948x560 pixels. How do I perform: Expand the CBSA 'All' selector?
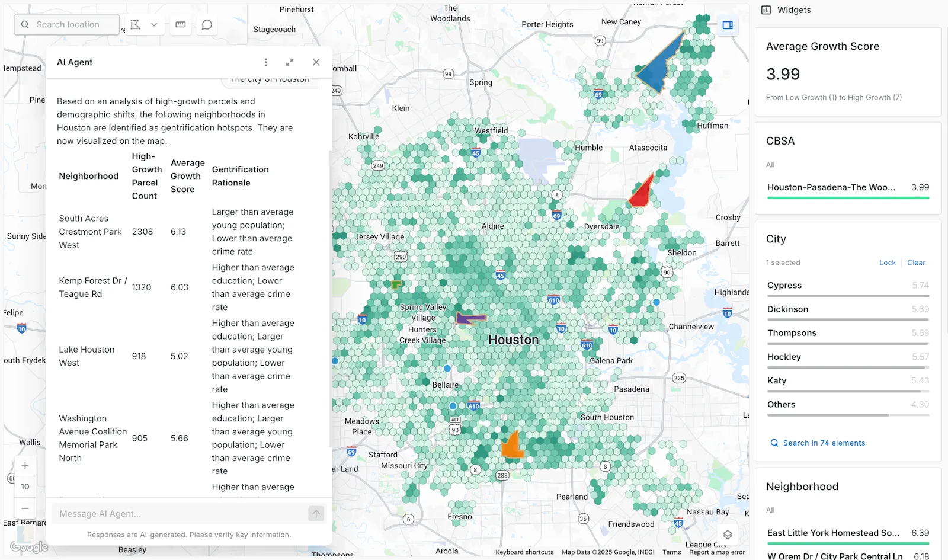click(x=770, y=165)
